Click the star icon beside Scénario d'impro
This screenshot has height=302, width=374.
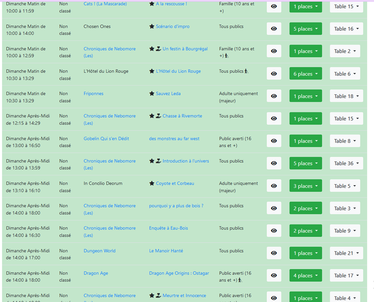coord(152,27)
